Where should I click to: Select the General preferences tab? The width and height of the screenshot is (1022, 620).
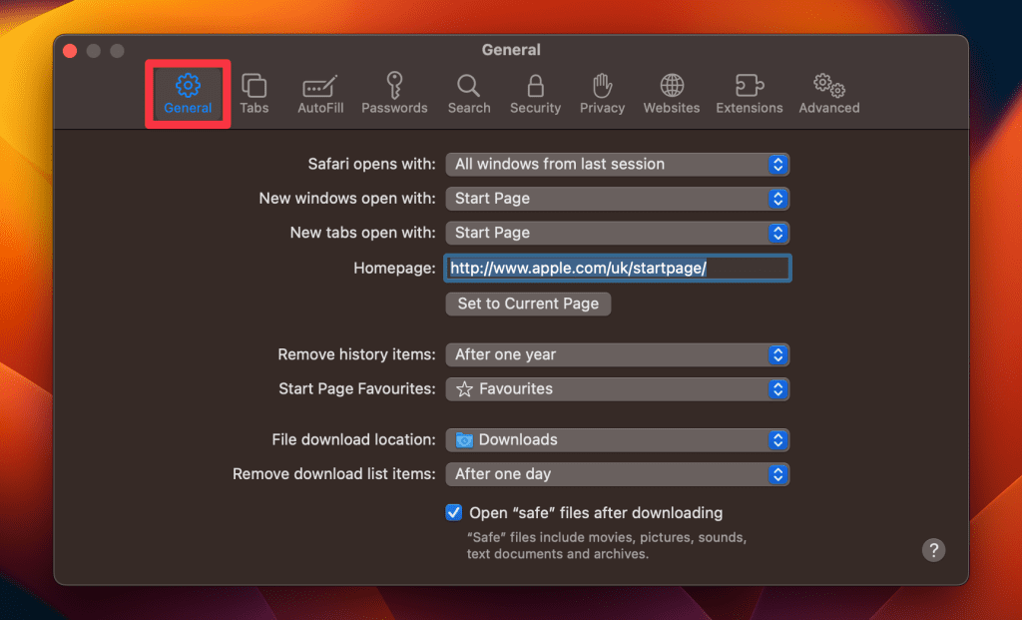coord(188,94)
